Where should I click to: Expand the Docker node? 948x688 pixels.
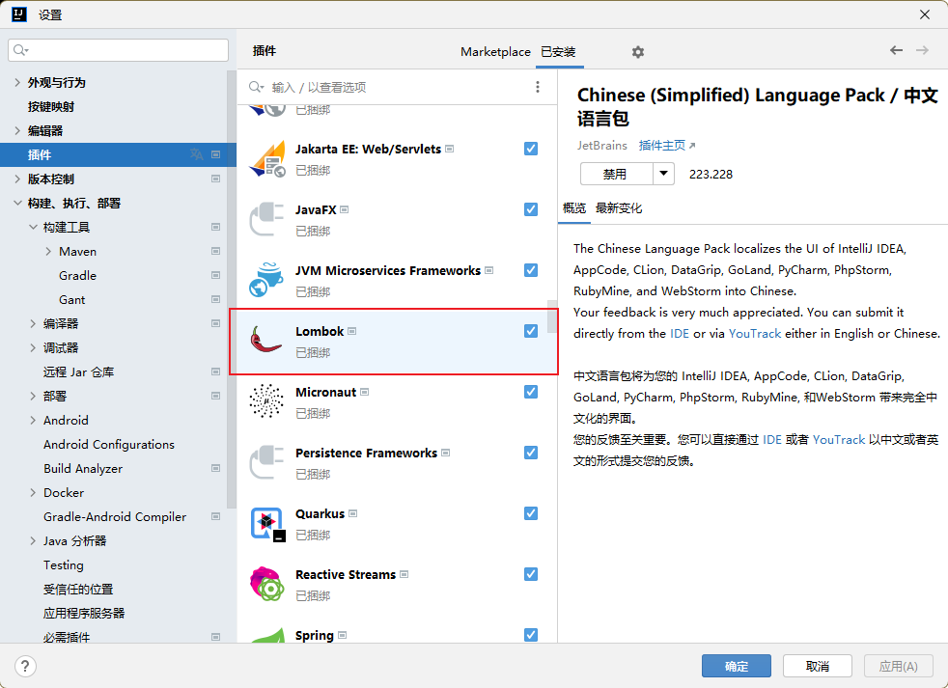coord(33,493)
